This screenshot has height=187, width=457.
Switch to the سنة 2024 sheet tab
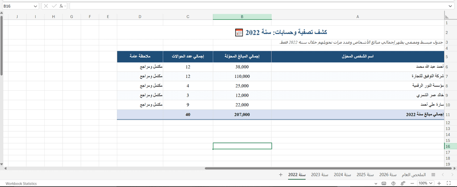[x=342, y=175]
